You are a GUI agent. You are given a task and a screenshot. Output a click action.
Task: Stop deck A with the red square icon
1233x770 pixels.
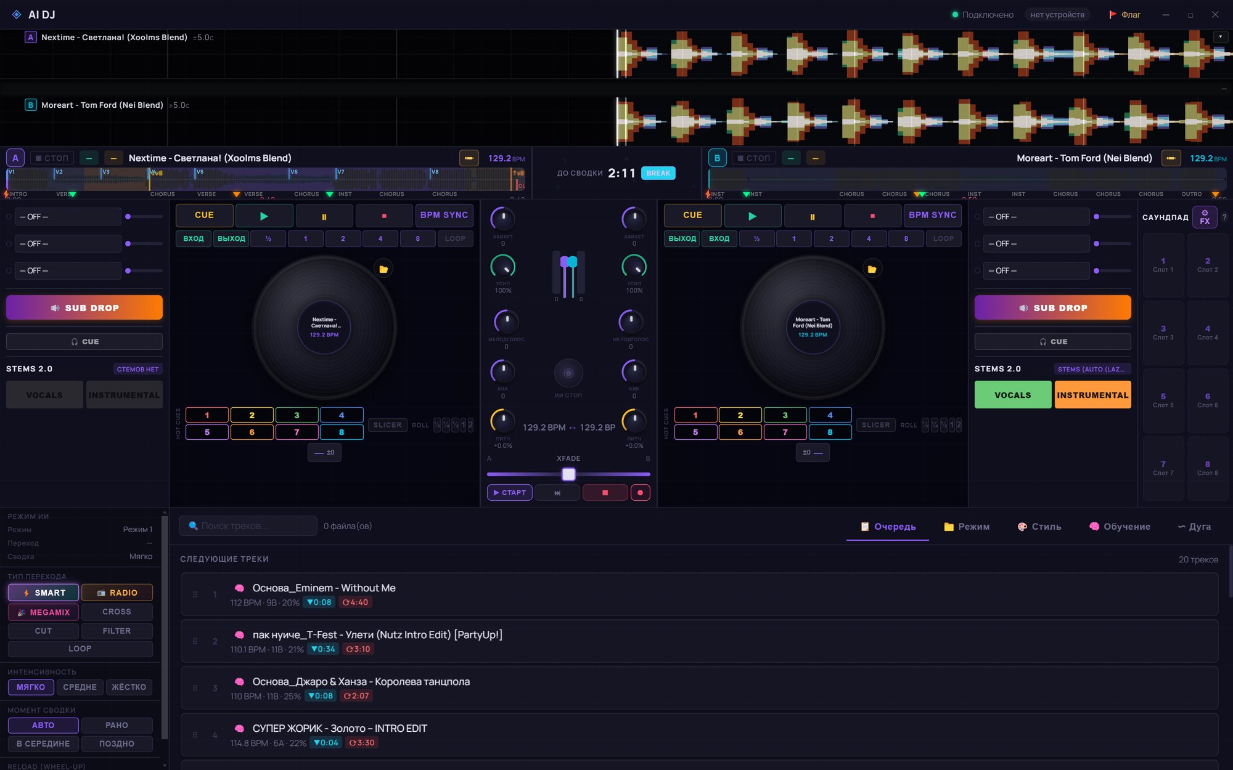coord(384,216)
